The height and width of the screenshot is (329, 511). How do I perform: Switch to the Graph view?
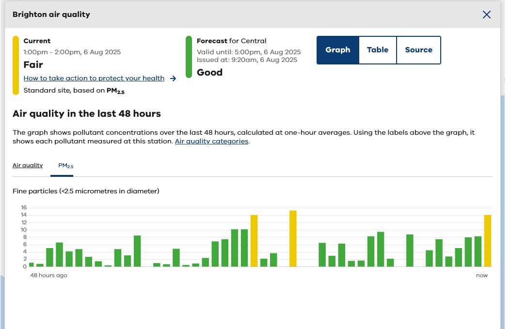coord(338,50)
